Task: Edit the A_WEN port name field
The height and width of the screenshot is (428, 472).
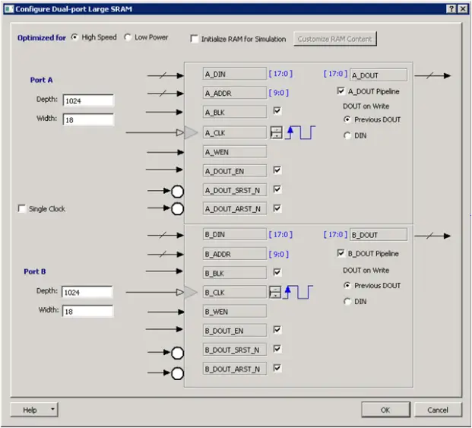Action: coord(235,152)
